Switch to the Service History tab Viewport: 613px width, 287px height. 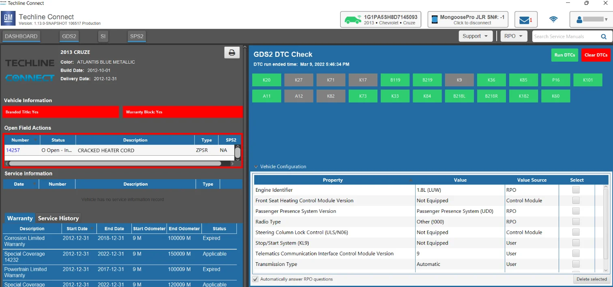[58, 218]
